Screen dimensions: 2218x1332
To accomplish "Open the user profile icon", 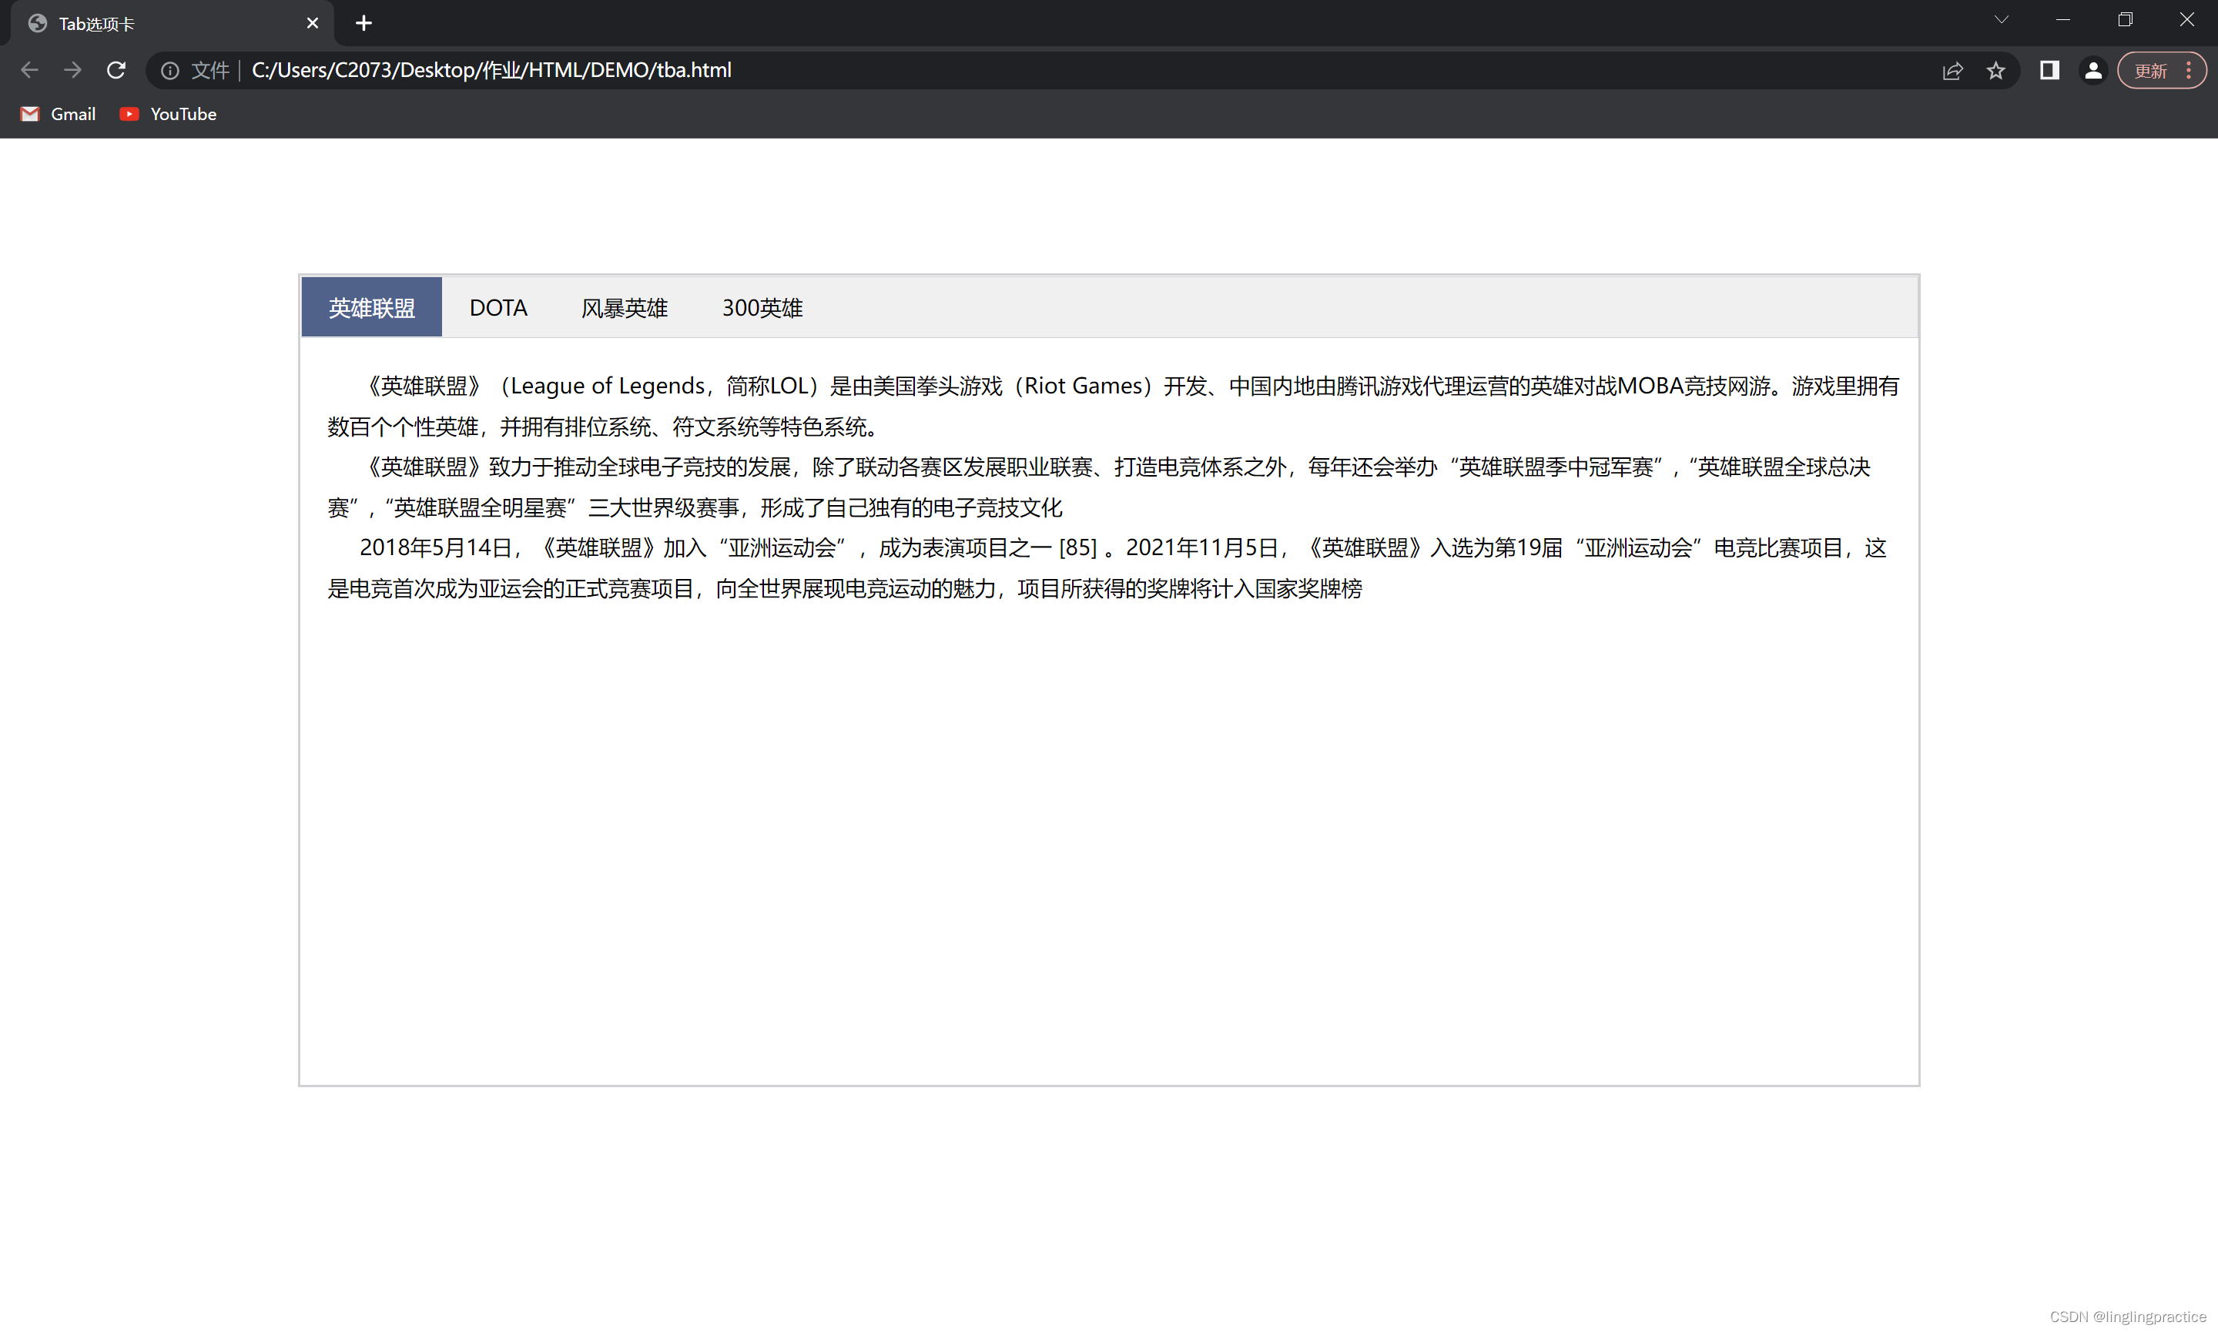I will [2093, 70].
